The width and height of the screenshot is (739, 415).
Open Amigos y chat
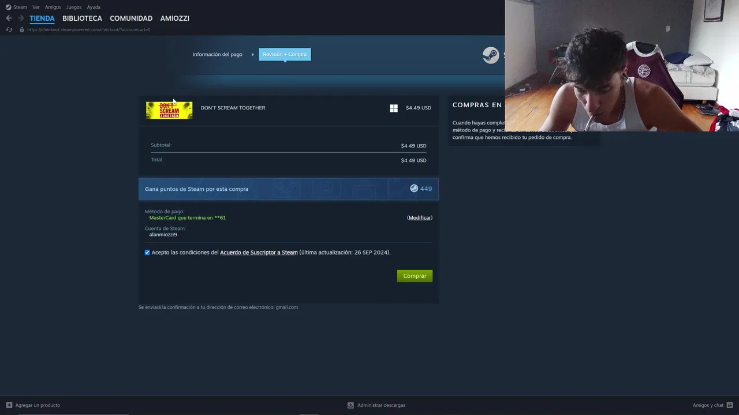708,405
